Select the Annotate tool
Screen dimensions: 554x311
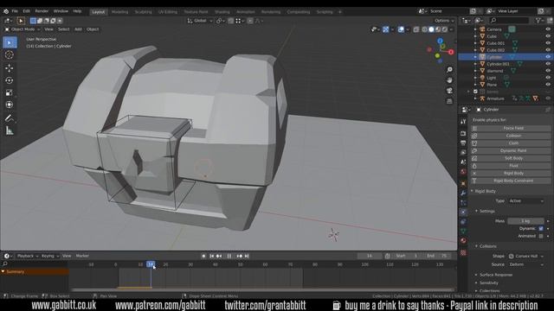[10, 118]
